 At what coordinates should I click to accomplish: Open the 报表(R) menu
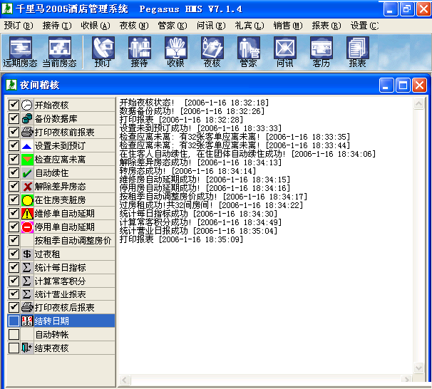[326, 26]
